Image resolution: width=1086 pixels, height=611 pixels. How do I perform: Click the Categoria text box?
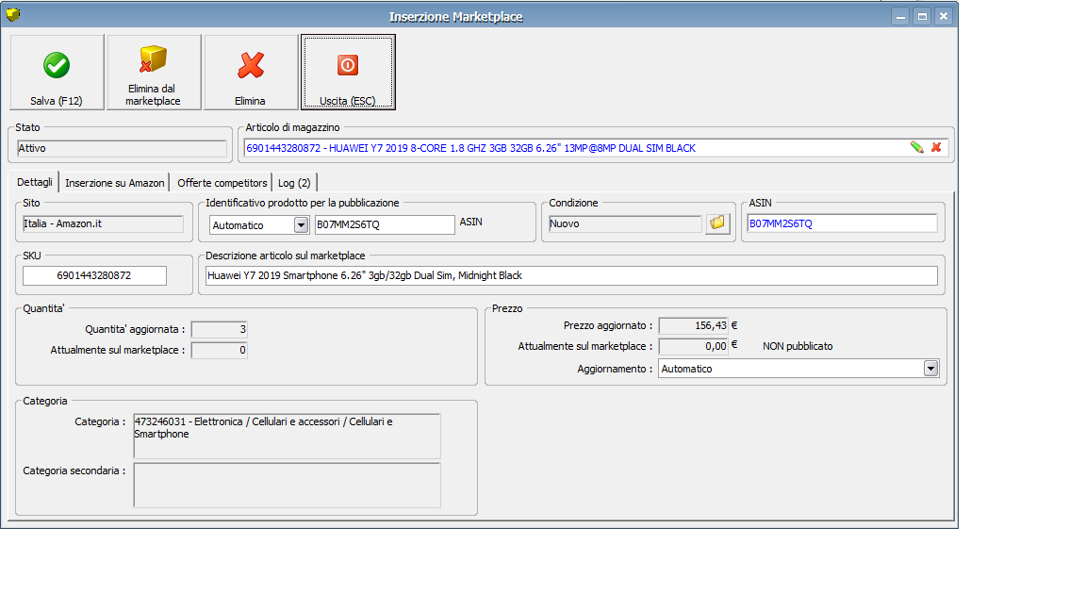287,436
